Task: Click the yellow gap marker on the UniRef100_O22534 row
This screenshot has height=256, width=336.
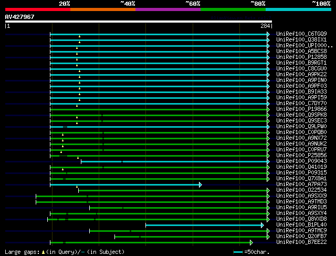Action: point(77,187)
